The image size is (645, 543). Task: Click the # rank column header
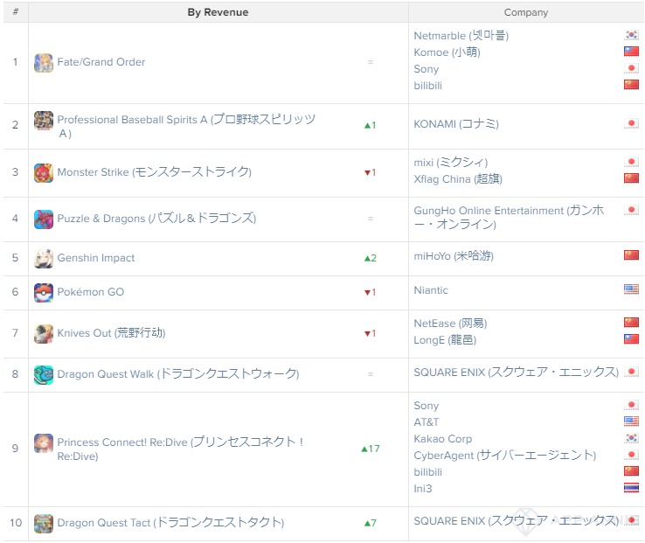click(16, 11)
